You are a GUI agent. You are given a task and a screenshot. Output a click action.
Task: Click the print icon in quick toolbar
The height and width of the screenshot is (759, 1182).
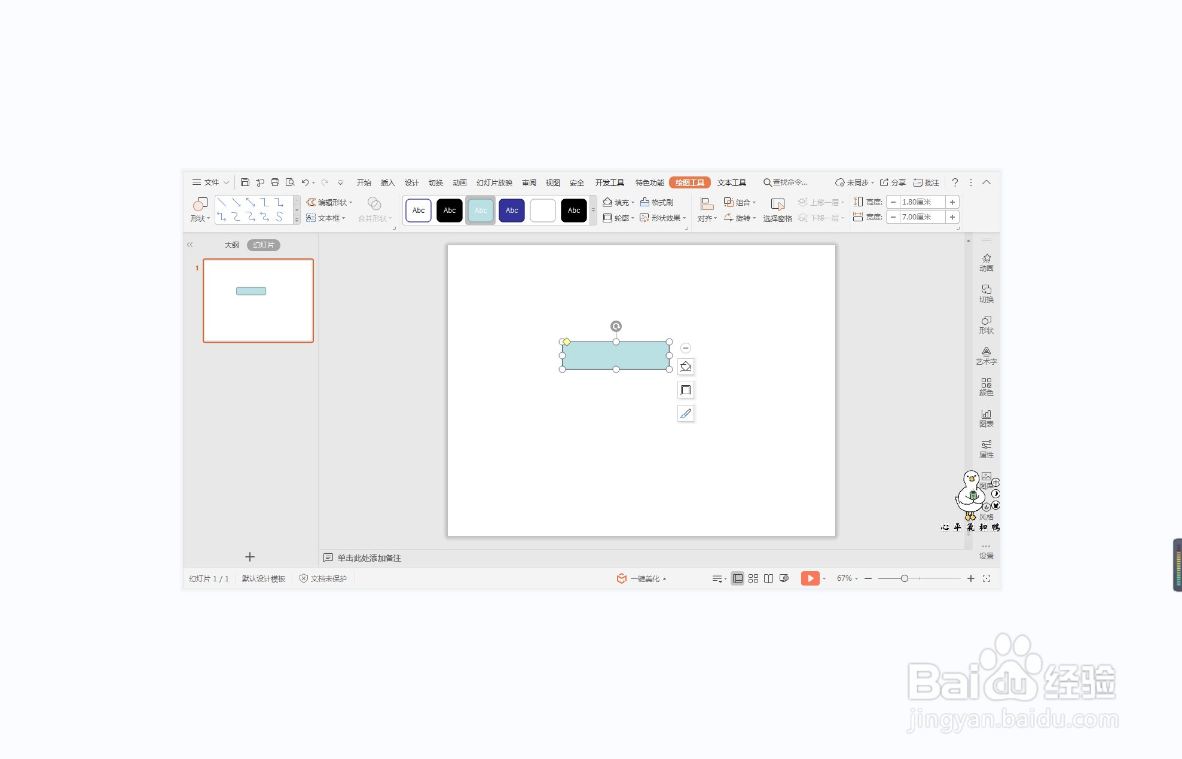275,182
